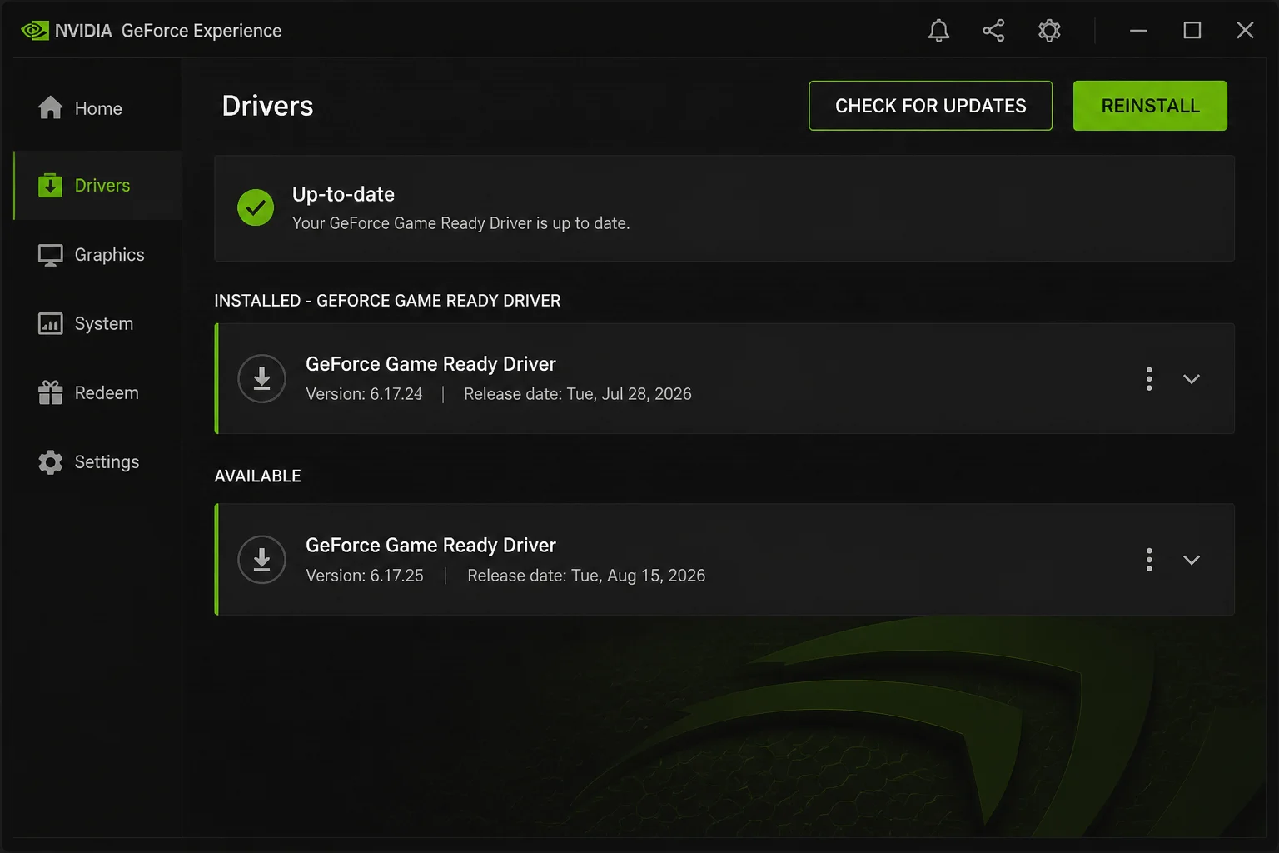Screen dimensions: 1279x853
Task: Click available GeForce Game Ready Driver title
Action: point(430,545)
